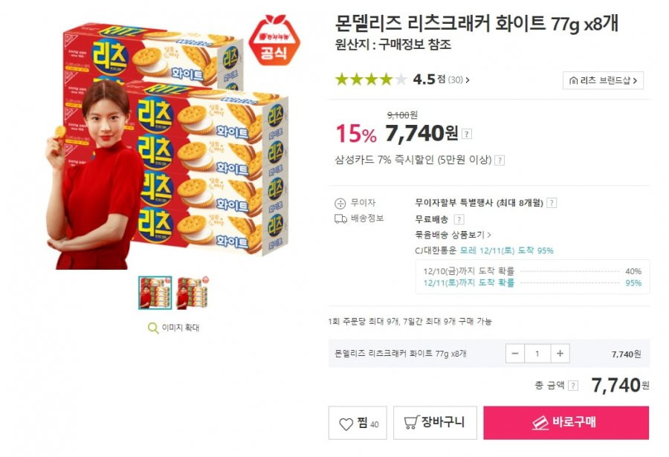This screenshot has width=669, height=457.
Task: Click the star rating 4.5점 display
Action: click(390, 80)
